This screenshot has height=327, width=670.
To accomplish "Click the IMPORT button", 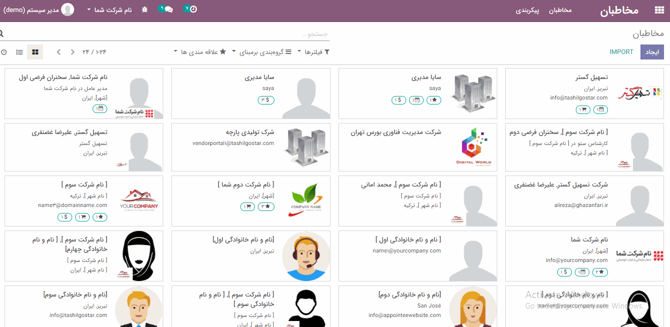I will (621, 52).
